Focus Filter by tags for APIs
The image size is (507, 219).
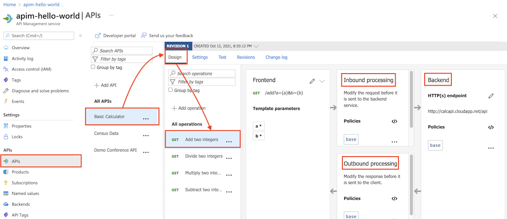tap(122, 59)
